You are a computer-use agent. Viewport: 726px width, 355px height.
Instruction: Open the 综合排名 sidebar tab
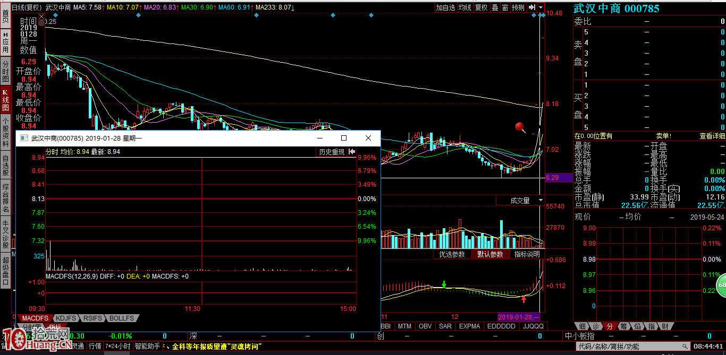(5, 197)
